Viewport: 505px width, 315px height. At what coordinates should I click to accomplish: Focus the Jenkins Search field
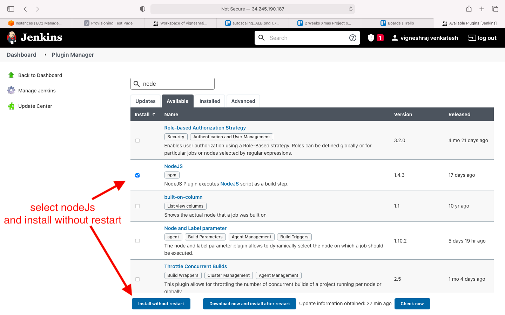[307, 38]
